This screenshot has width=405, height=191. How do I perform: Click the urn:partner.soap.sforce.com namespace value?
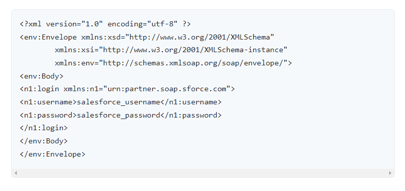coord(167,89)
